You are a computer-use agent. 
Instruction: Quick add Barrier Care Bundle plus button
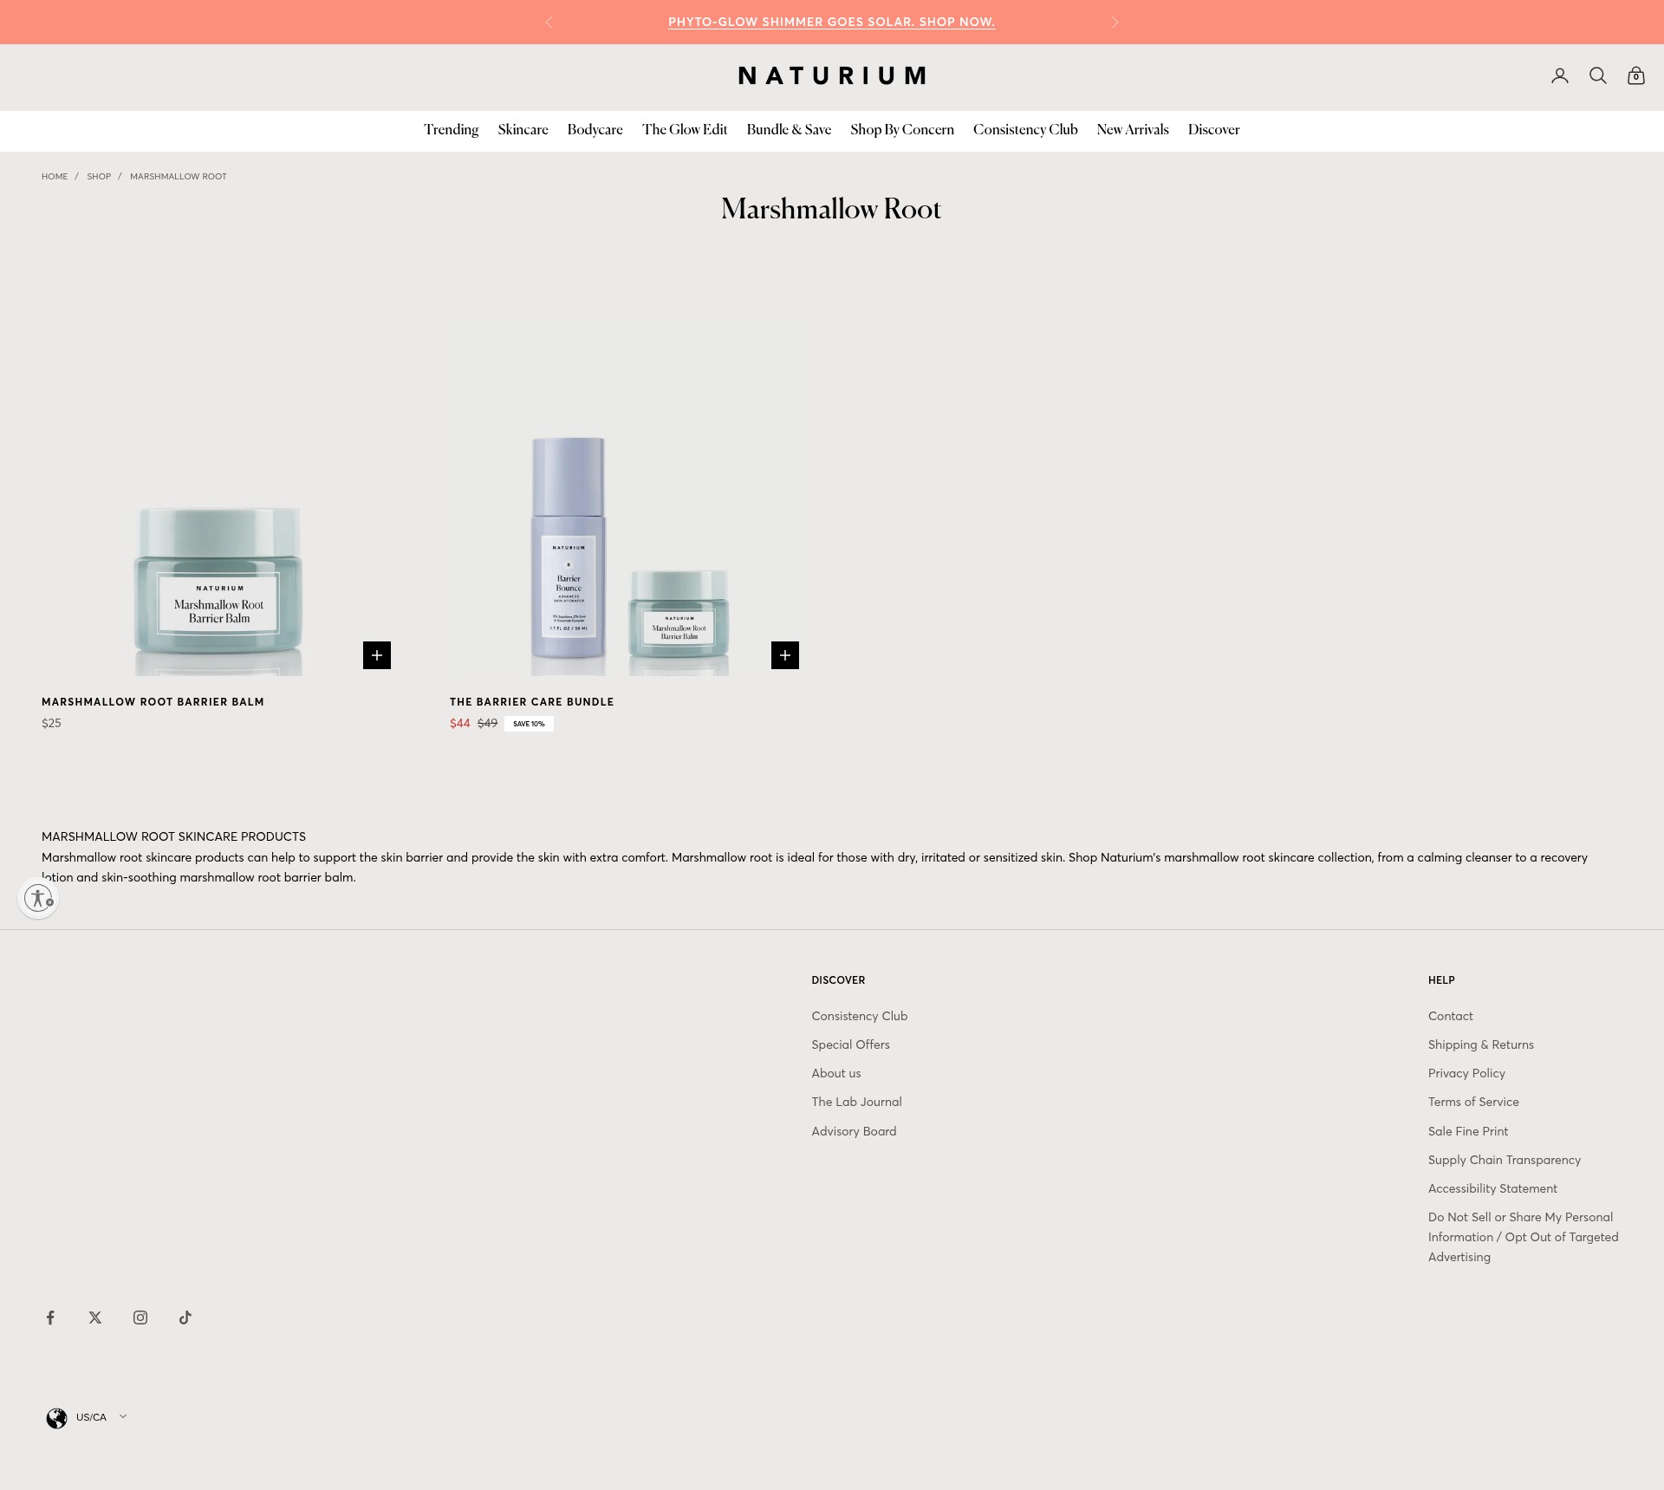click(x=785, y=655)
